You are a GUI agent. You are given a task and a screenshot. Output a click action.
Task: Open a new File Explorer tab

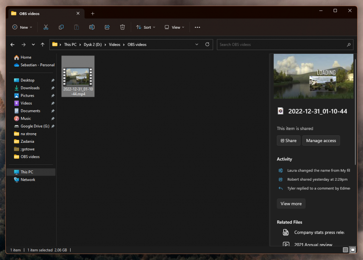[93, 13]
